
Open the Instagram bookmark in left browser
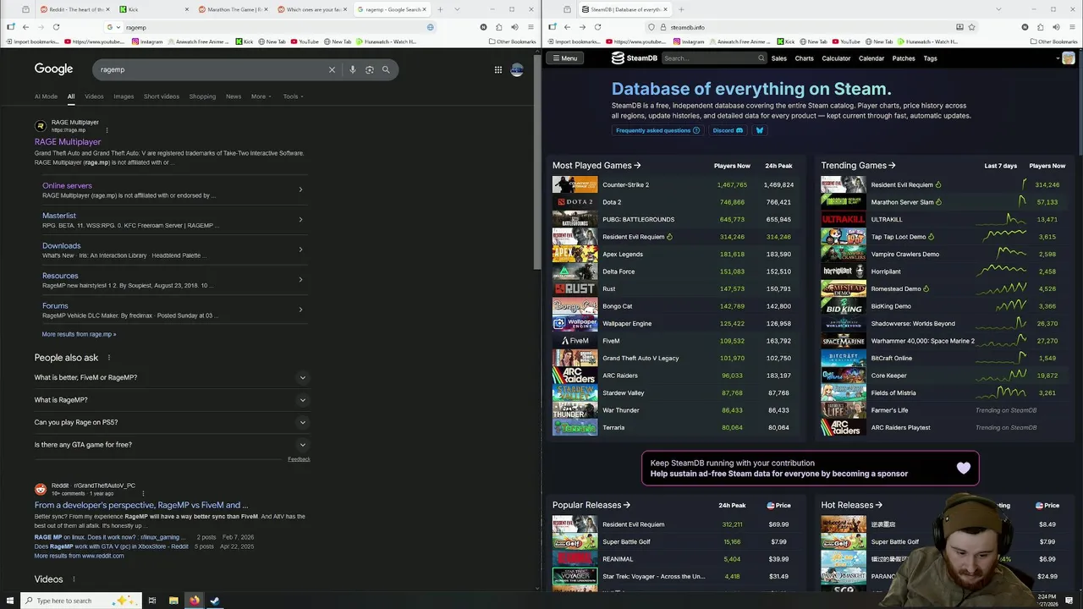pos(147,41)
